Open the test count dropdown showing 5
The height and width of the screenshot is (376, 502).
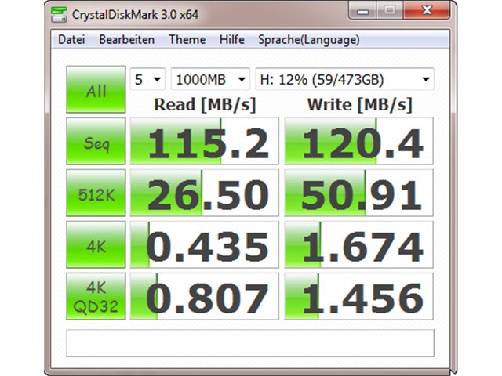pyautogui.click(x=147, y=79)
